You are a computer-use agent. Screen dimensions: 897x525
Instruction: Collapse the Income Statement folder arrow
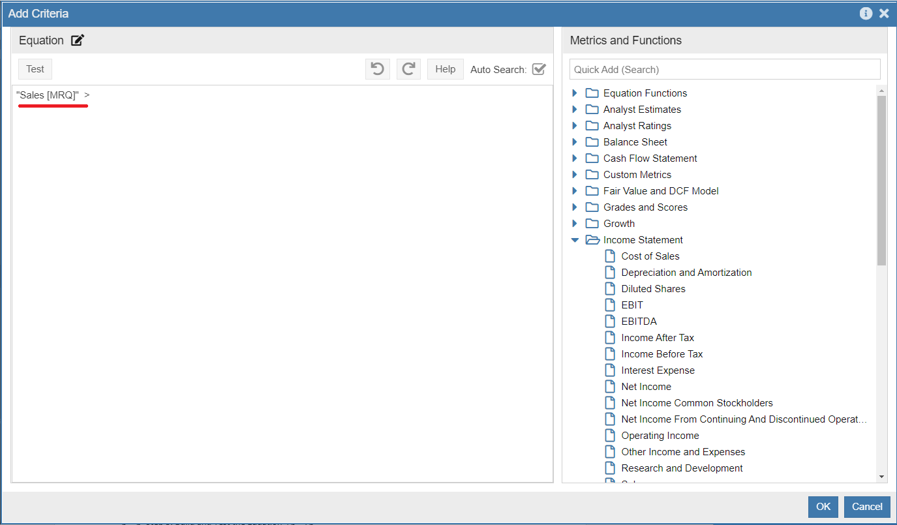575,240
